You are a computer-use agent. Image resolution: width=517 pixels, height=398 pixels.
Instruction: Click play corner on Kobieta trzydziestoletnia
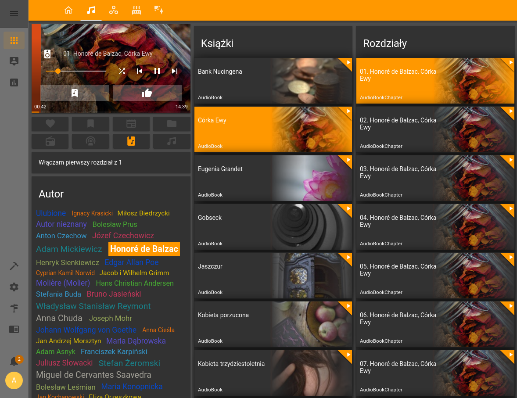(x=348, y=355)
